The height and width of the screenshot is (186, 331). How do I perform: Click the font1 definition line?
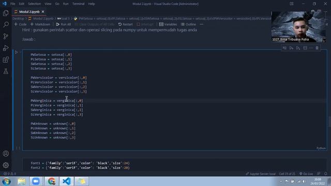point(80,163)
